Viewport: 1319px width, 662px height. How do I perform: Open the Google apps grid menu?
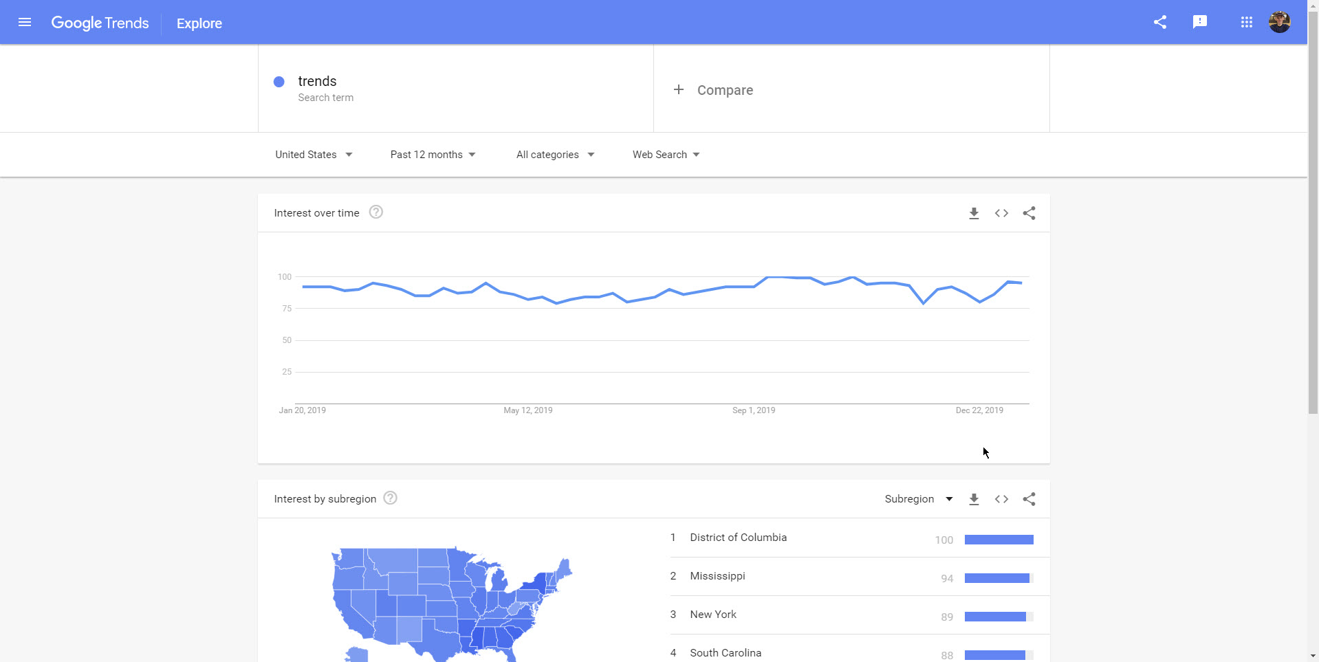(x=1245, y=22)
